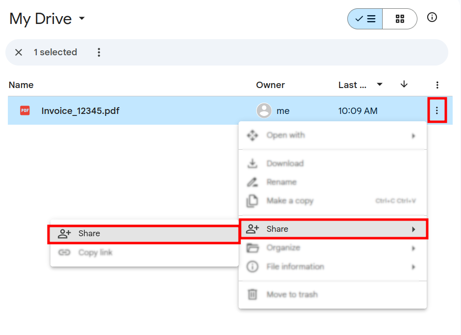461x335 pixels.
Task: Click the view details info icon
Action: tap(432, 18)
